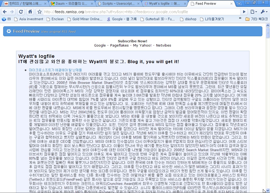Click the Feed Preview gear icon

pos(9,31)
